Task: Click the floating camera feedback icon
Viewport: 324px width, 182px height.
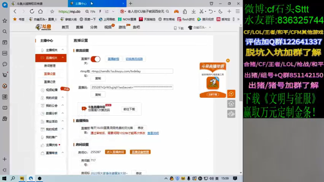Action: (x=231, y=114)
